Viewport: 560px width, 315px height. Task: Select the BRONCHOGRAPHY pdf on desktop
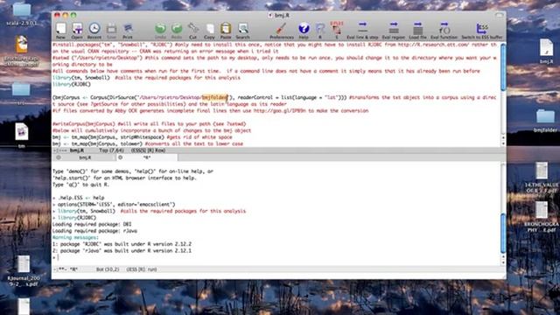(542, 216)
